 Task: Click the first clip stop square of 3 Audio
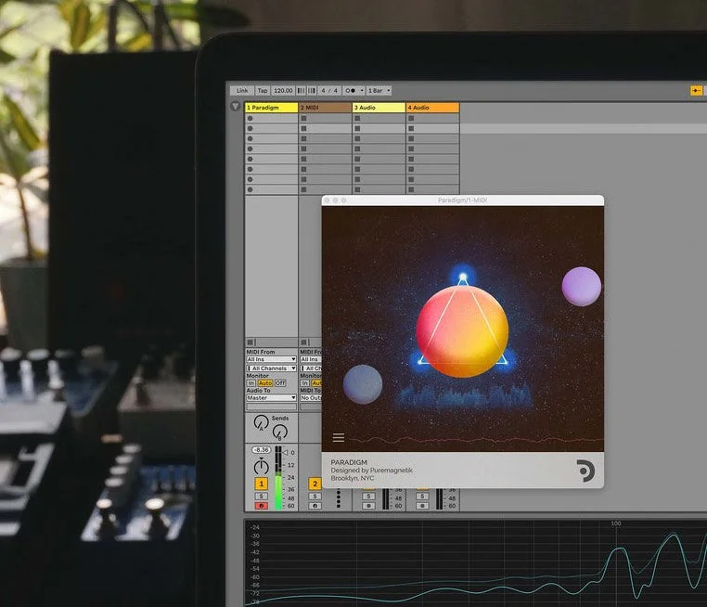coord(357,118)
